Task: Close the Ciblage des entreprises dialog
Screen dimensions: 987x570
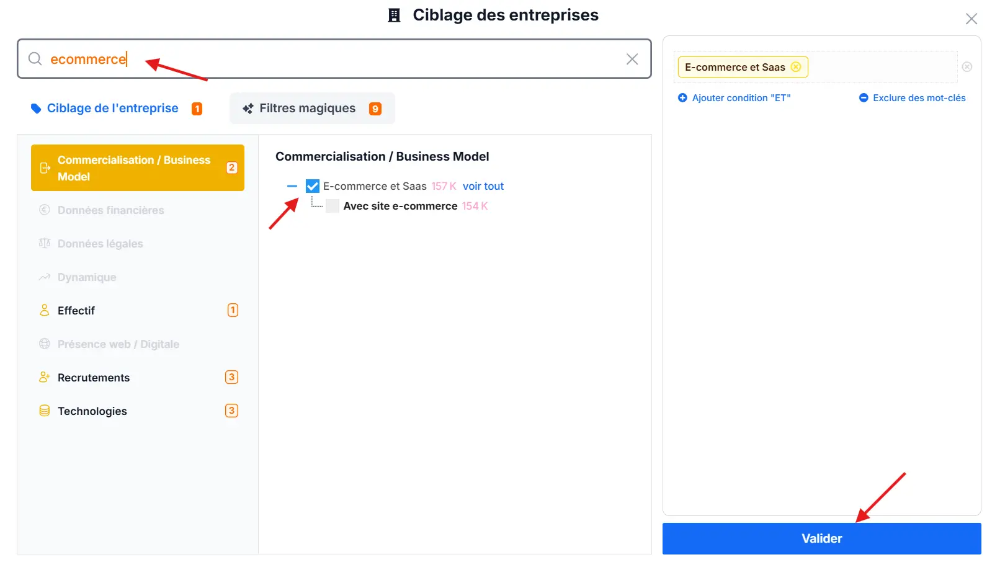Action: click(x=971, y=19)
